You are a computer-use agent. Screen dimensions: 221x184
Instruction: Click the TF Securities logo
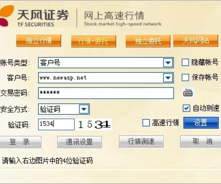(x=34, y=17)
